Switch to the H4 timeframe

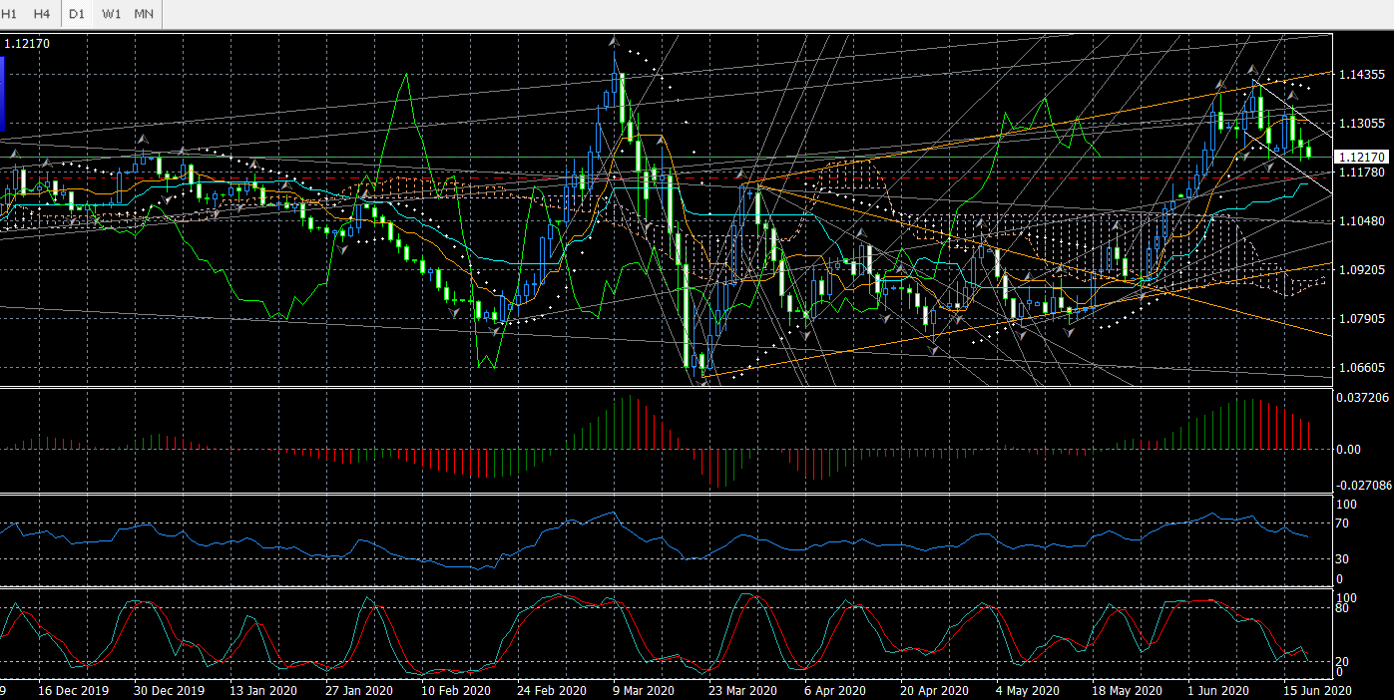[x=42, y=14]
